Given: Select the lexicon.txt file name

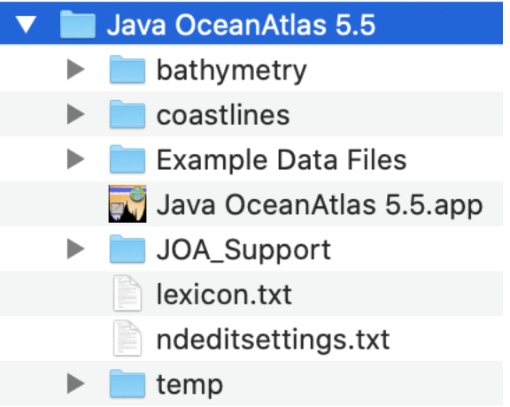Looking at the screenshot, I should [224, 295].
